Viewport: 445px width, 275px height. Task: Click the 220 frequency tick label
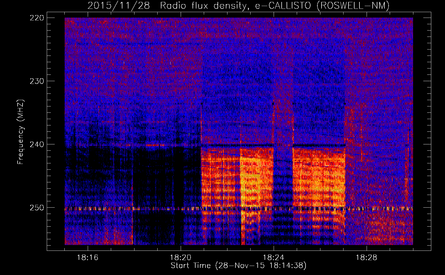click(37, 18)
